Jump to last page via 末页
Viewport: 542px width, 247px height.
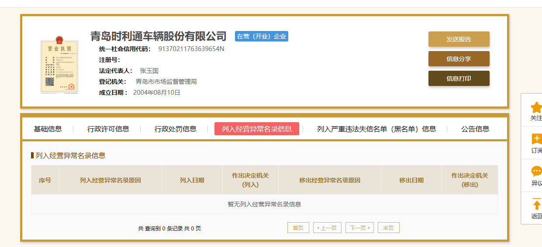388,228
